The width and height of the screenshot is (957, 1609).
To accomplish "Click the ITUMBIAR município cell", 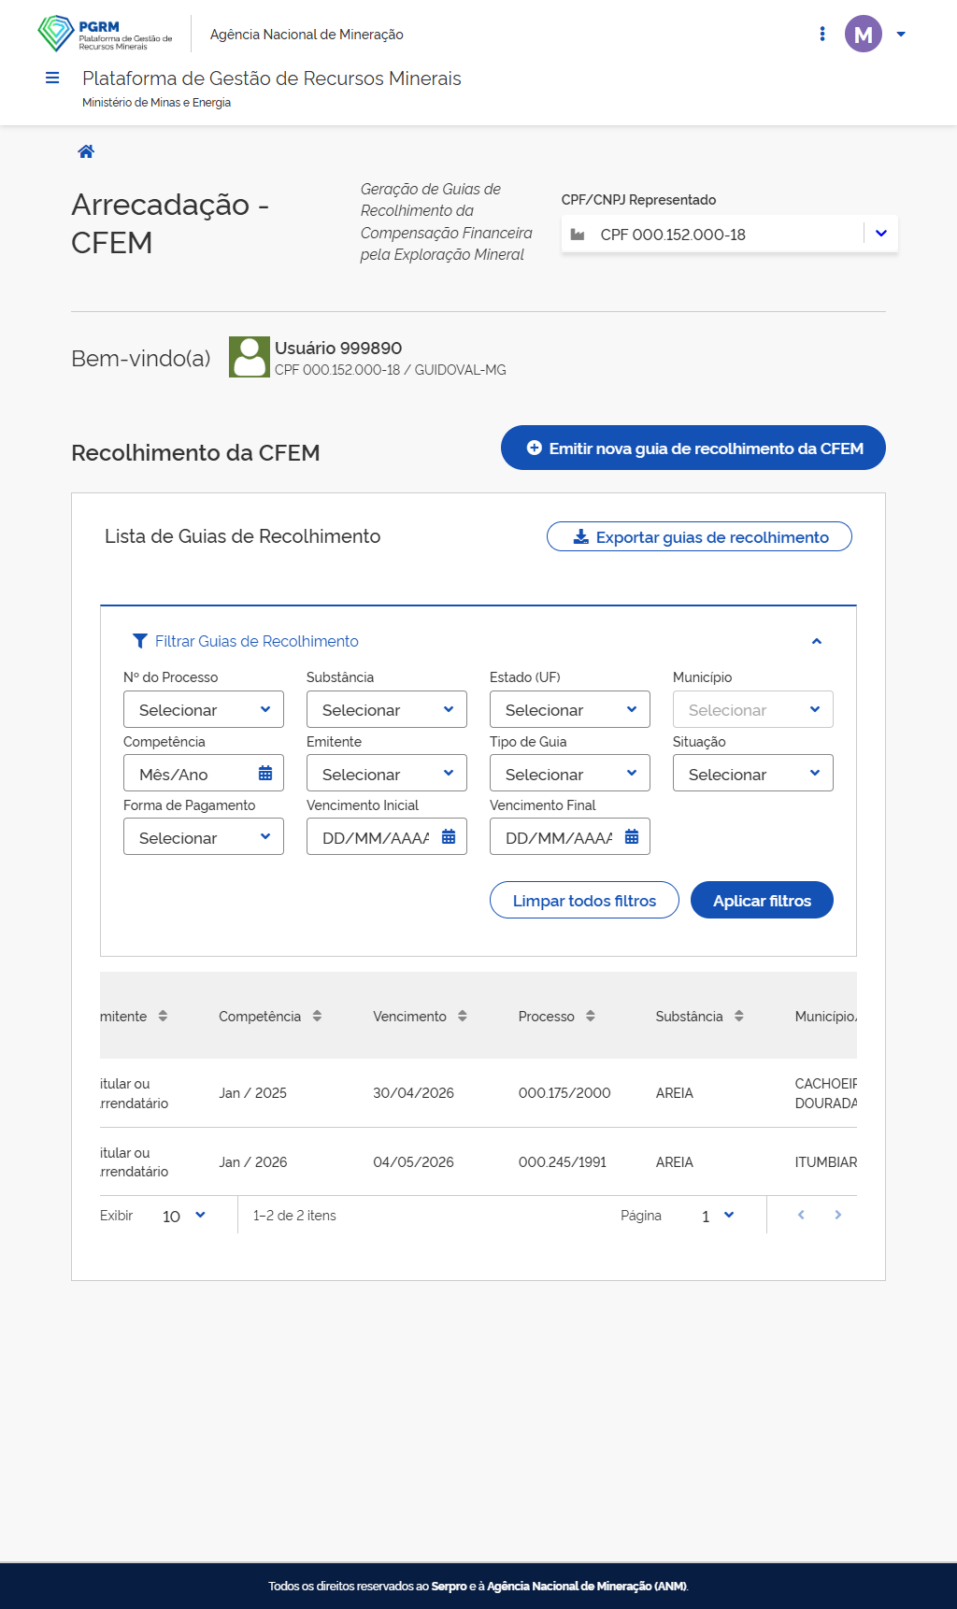I will coord(825,1162).
